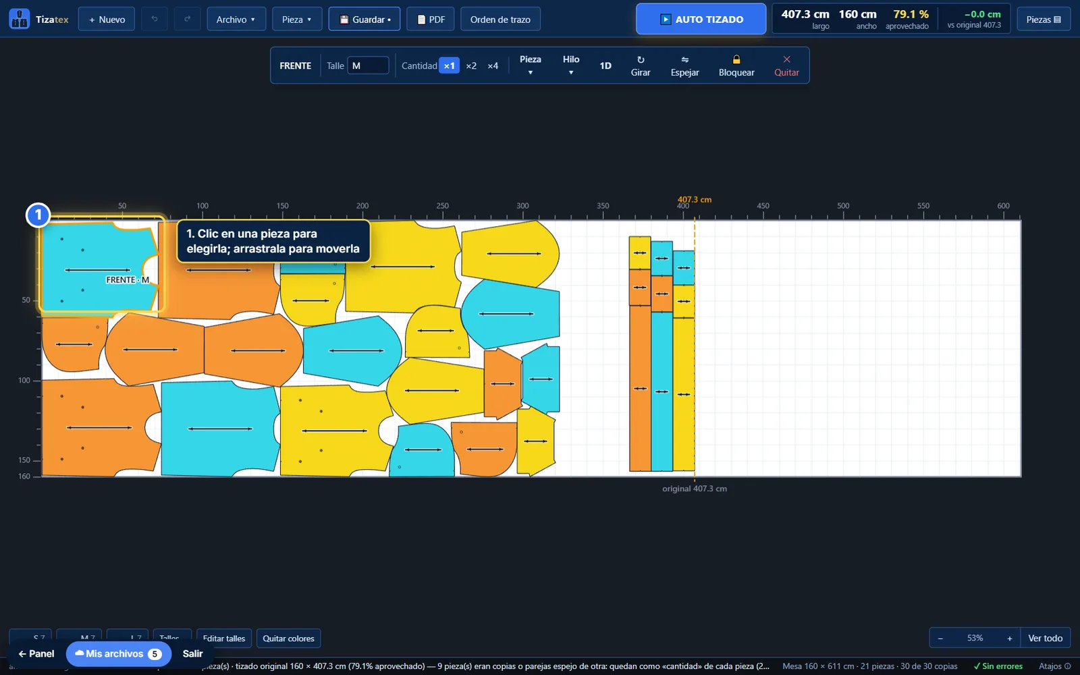Click the 53% zoom level value
The image size is (1080, 675).
tap(975, 638)
